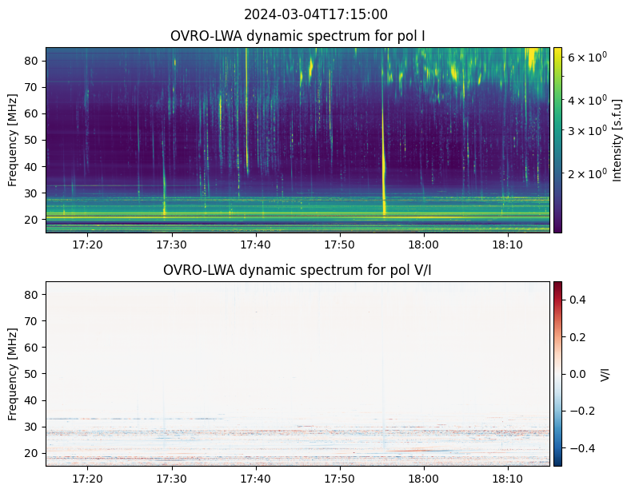
Task: Click the 17:40 time tick under the top plot
Action: pos(256,244)
